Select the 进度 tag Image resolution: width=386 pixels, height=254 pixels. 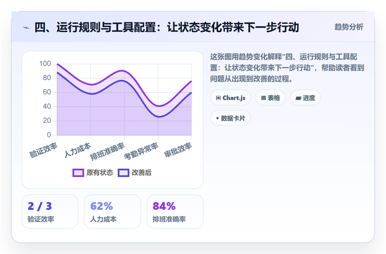click(x=305, y=98)
